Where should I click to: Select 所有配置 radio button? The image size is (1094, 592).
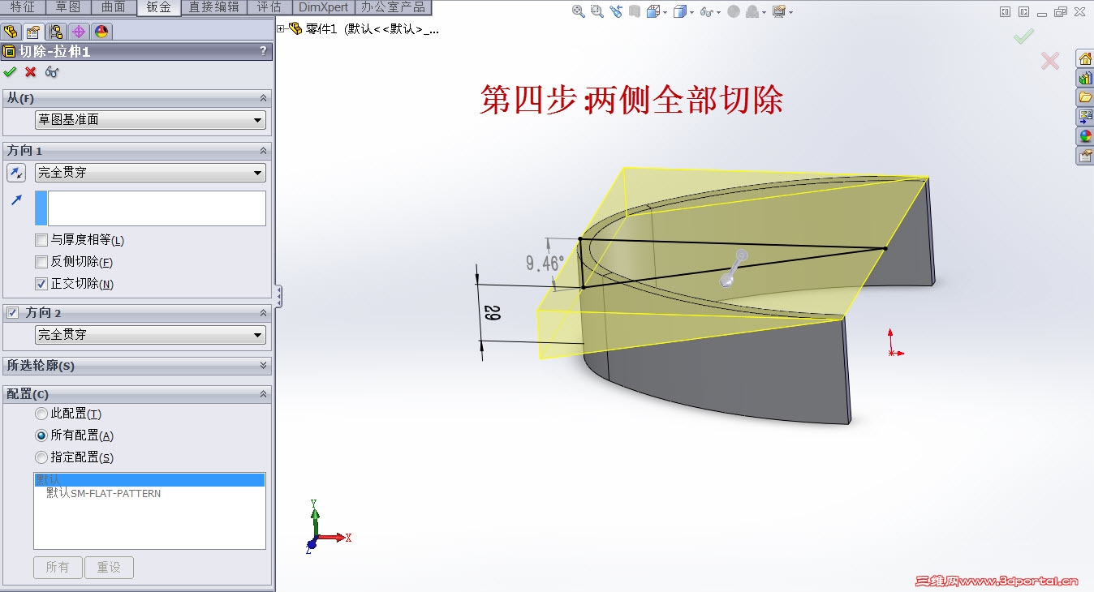click(41, 435)
